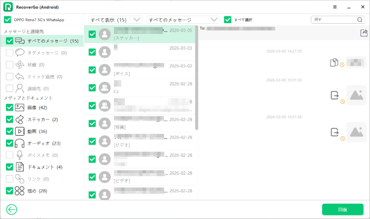
Task: Uncheck the 2026-03-05 conversation checkbox
Action: pyautogui.click(x=92, y=34)
